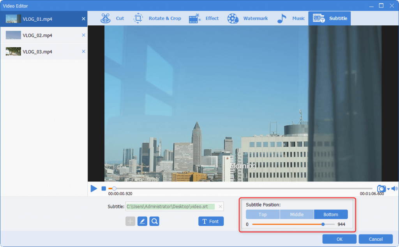The height and width of the screenshot is (247, 399).
Task: Click the search subtitle magnifier icon
Action: coord(154,221)
